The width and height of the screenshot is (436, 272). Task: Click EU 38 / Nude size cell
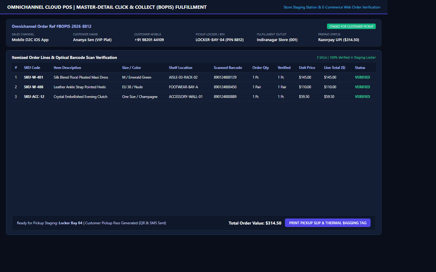132,87
